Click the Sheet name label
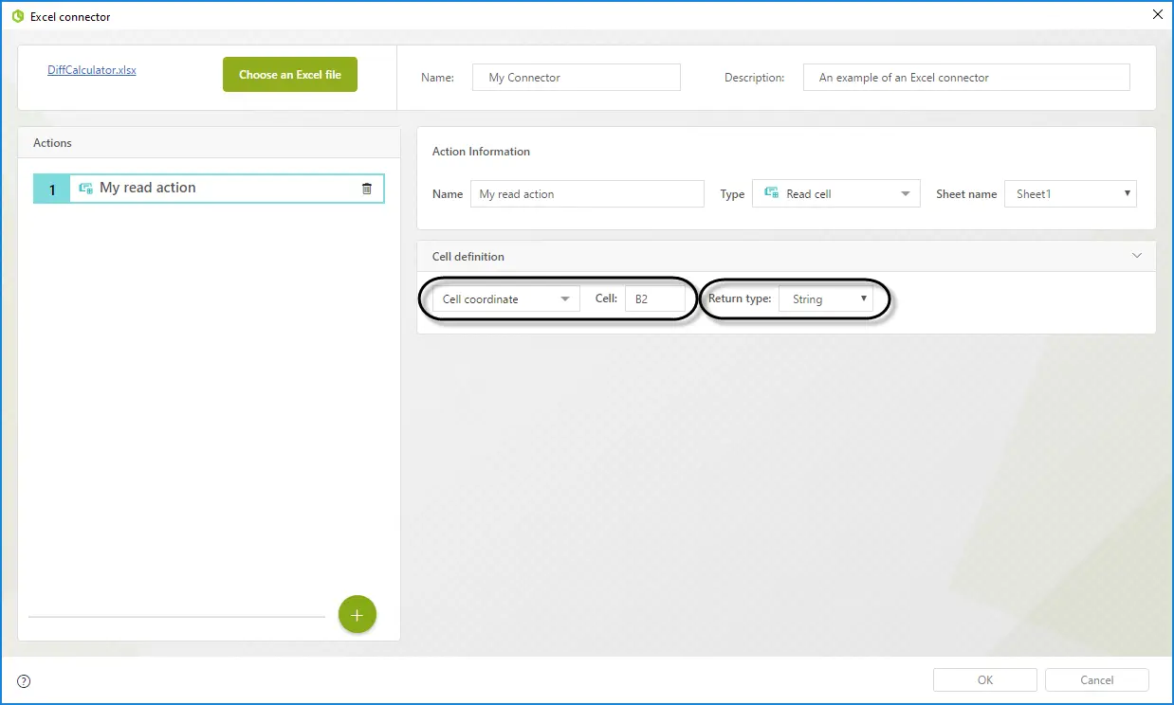The height and width of the screenshot is (705, 1174). (x=966, y=194)
